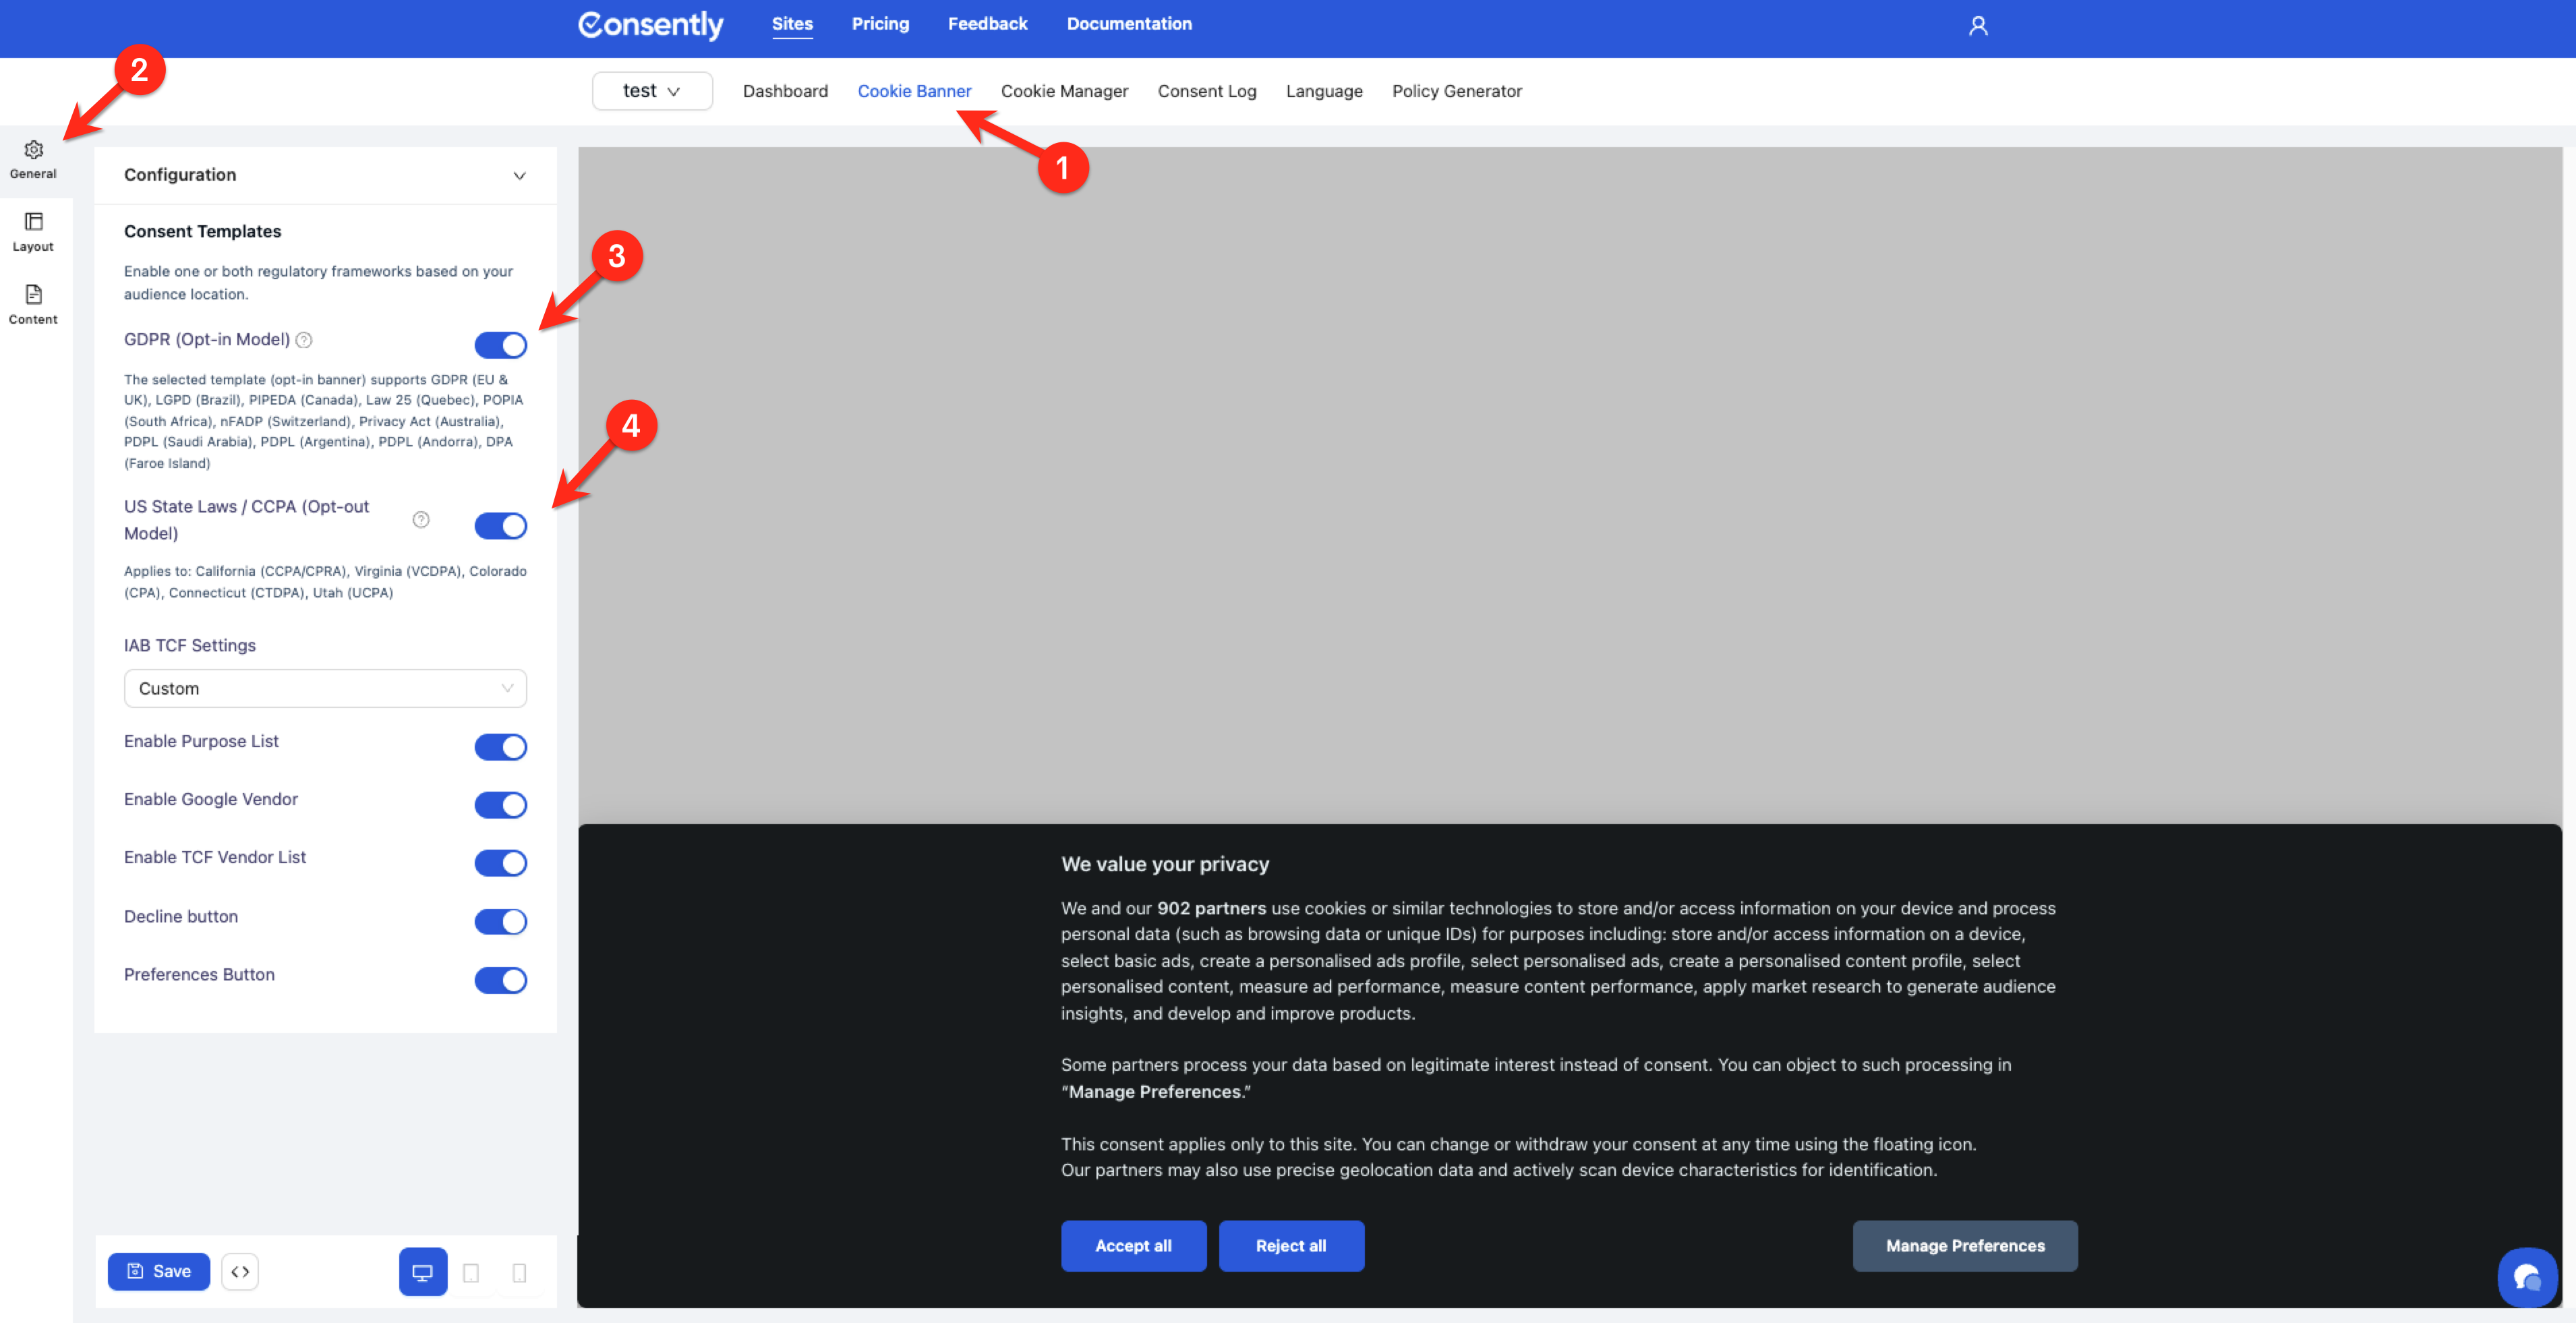This screenshot has width=2576, height=1323.
Task: Click the user account profile icon
Action: (1977, 26)
